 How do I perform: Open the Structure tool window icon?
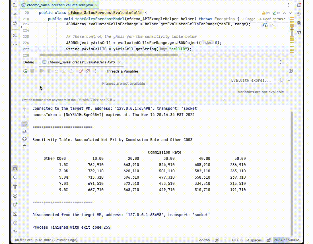(15, 36)
